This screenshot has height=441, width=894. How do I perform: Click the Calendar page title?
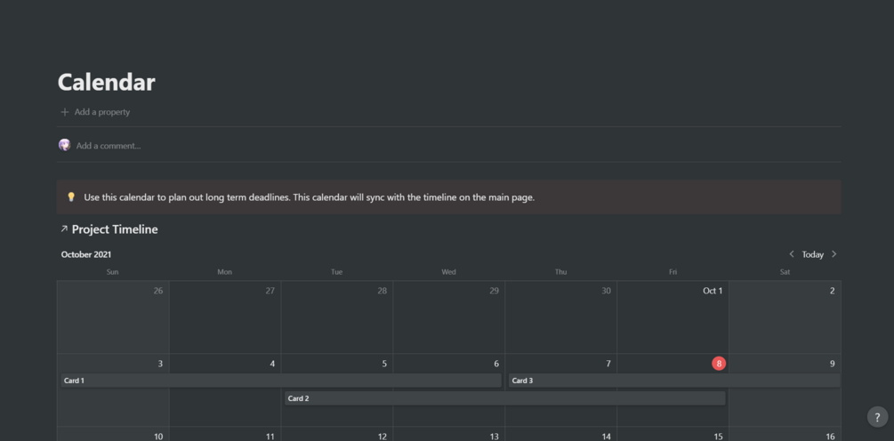(x=107, y=83)
